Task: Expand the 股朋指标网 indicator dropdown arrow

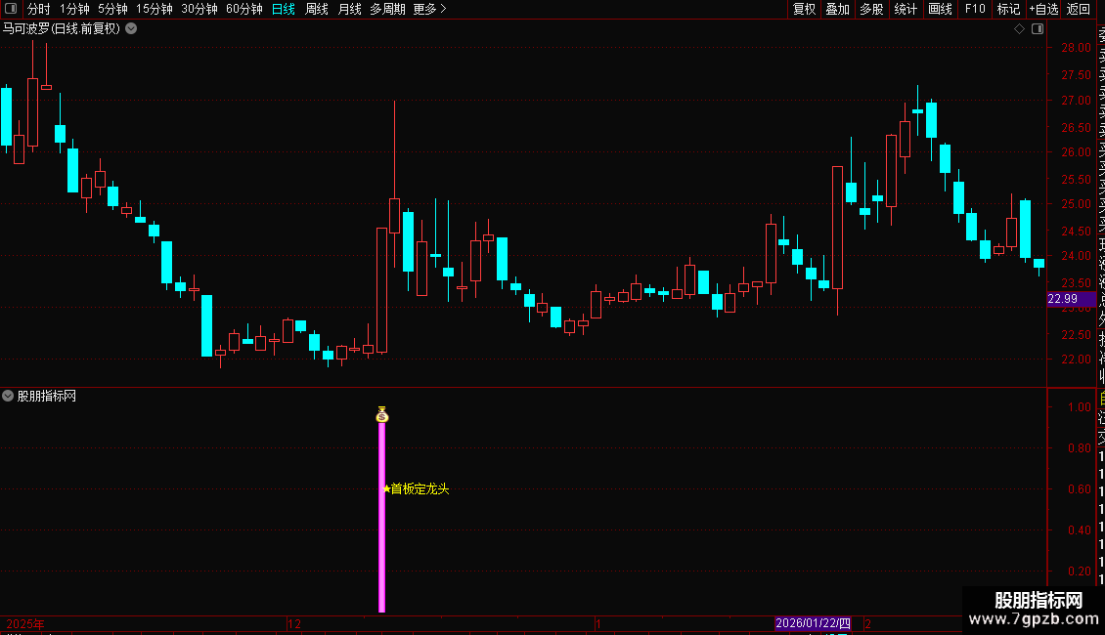Action: pos(8,396)
